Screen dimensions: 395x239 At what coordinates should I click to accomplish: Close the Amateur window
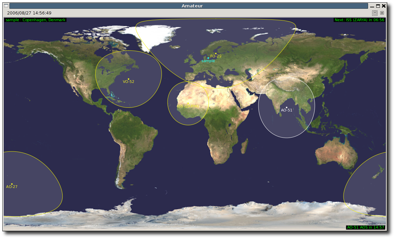pos(384,6)
